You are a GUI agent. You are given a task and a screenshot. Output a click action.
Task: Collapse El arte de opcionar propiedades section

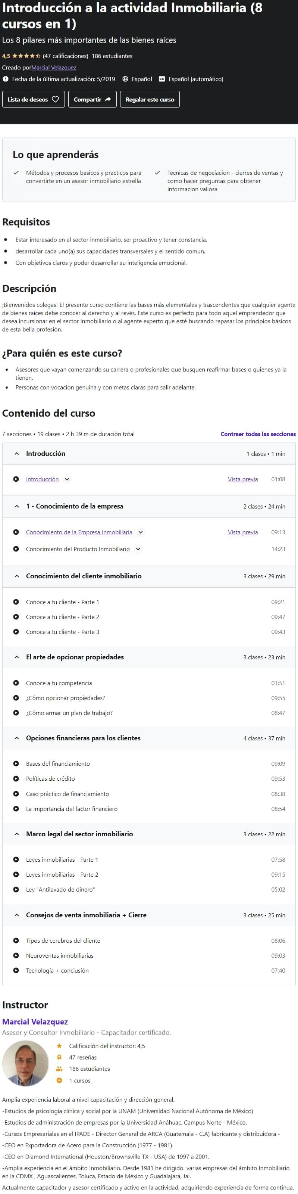149,657
